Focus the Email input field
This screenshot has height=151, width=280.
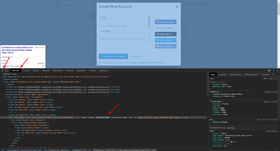122,22
